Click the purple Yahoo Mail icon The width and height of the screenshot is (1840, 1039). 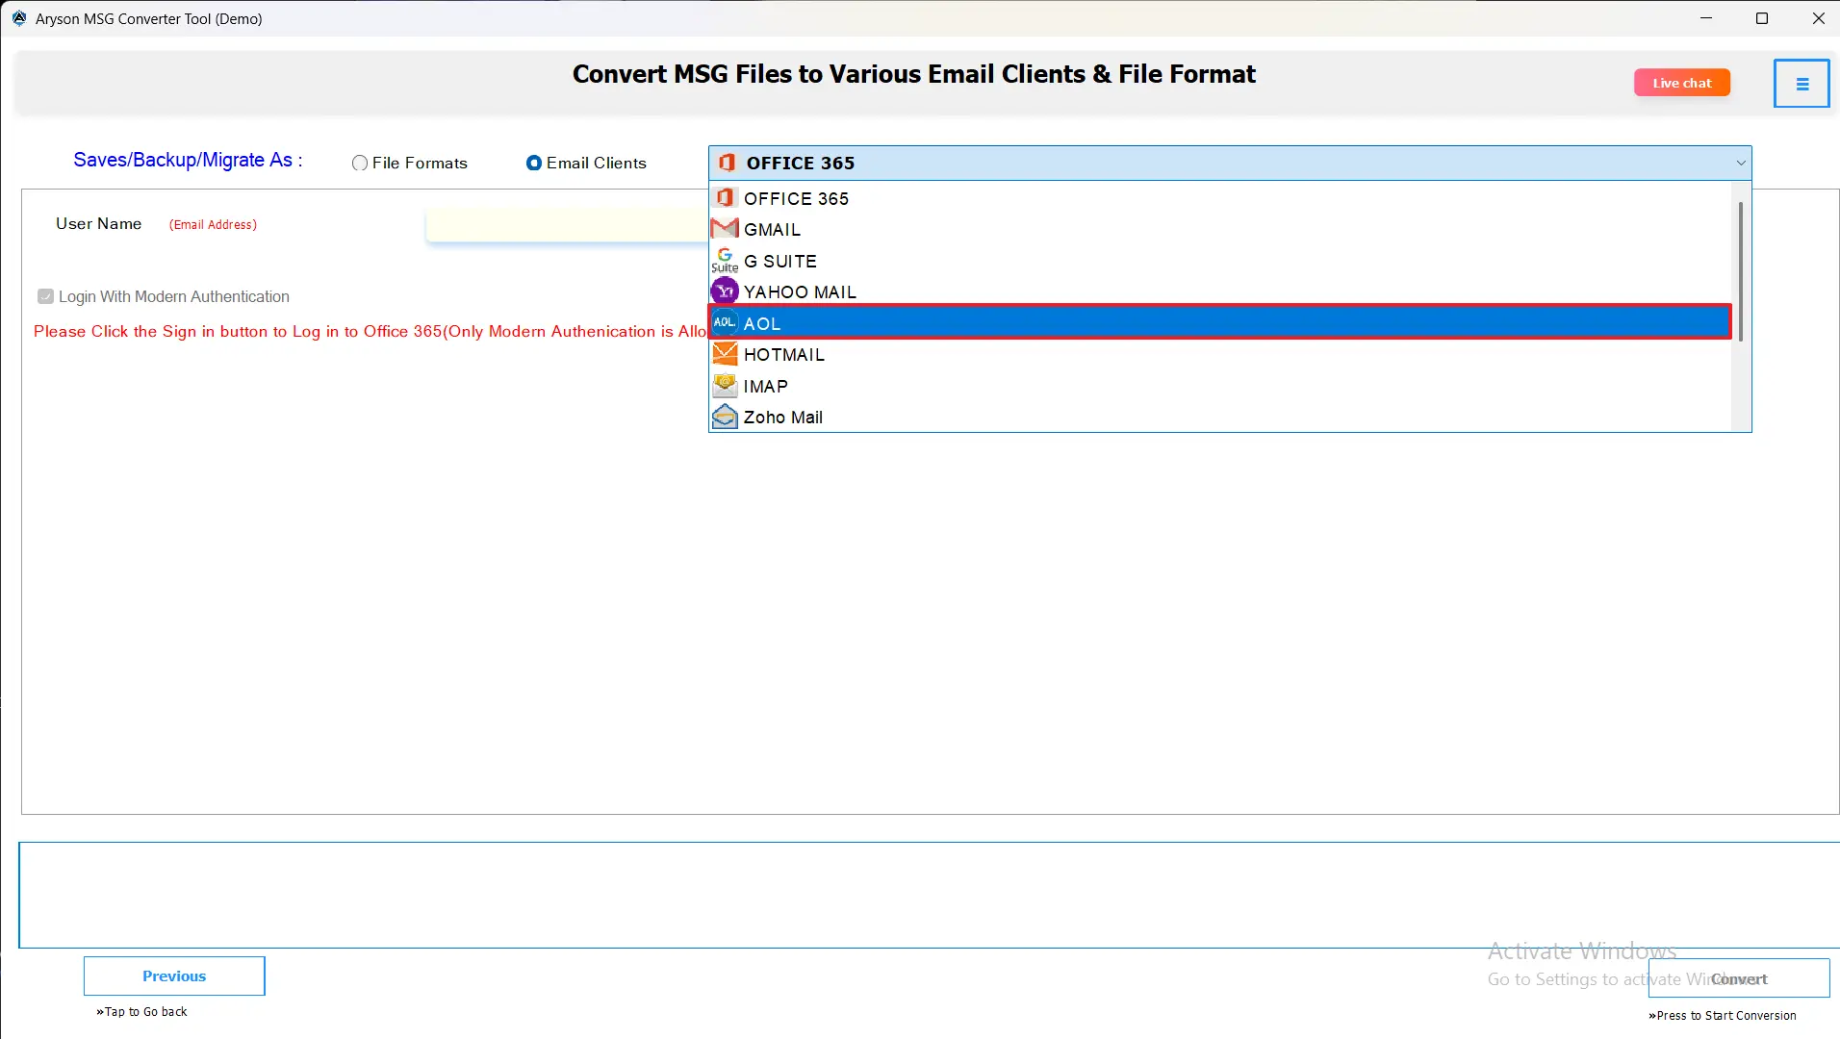click(725, 291)
